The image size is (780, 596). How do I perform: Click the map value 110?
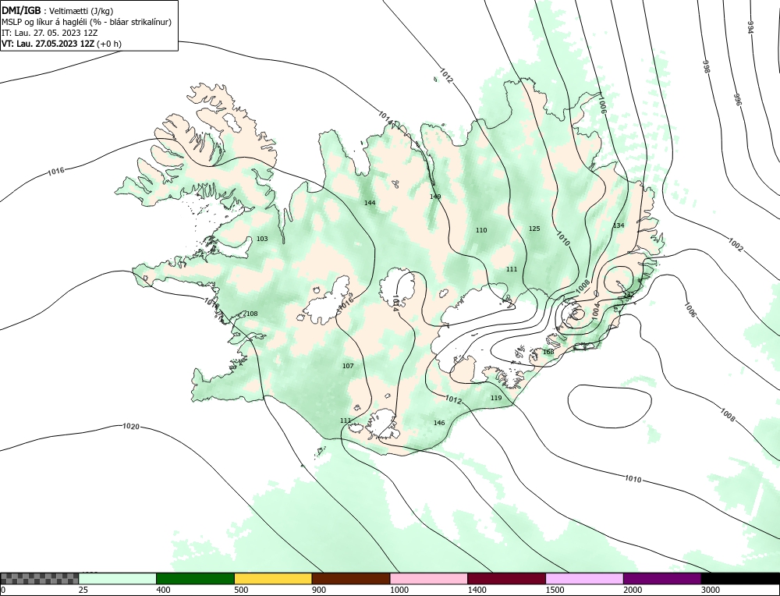[x=481, y=230]
